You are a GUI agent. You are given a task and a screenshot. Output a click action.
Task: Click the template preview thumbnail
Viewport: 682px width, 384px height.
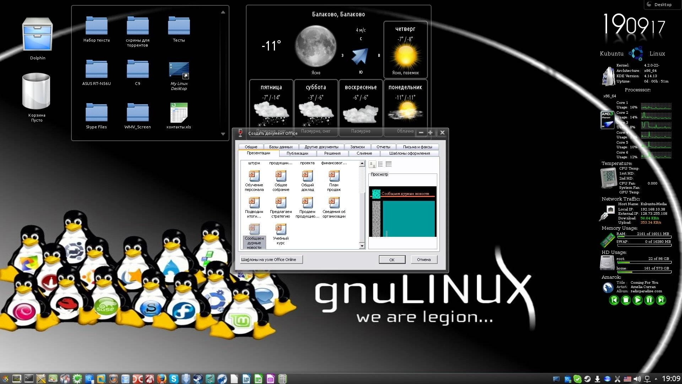click(x=402, y=212)
